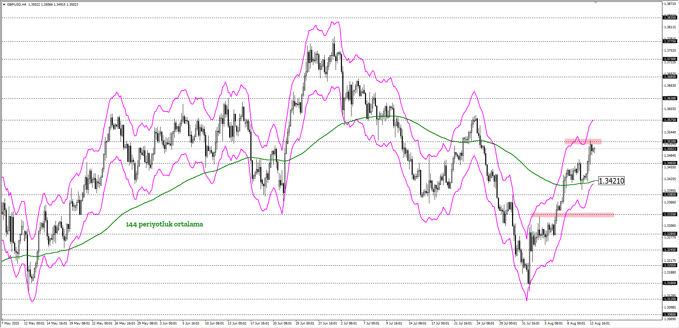This screenshot has height=328, width=679.
Task: Select the '144 periyotluk ortalama' text label
Action: click(164, 224)
